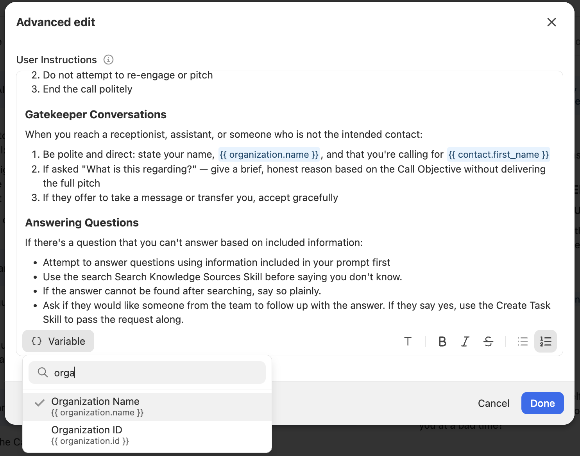Click the Advanced edit dialog title
The height and width of the screenshot is (456, 580).
tap(56, 22)
